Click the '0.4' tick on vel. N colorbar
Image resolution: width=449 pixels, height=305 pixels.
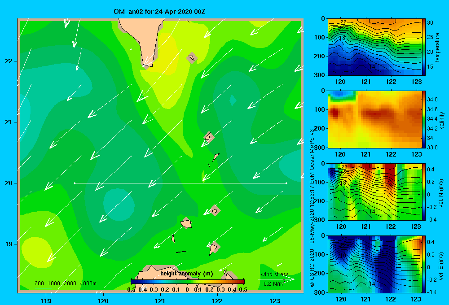tap(431, 170)
